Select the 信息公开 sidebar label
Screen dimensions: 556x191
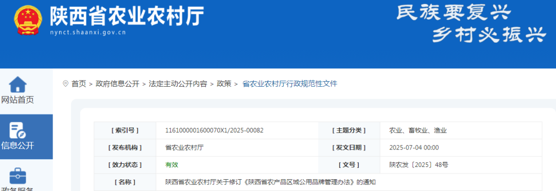pos(18,145)
